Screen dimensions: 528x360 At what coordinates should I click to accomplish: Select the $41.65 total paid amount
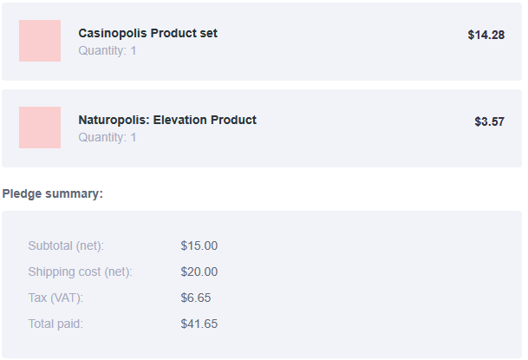coord(199,324)
